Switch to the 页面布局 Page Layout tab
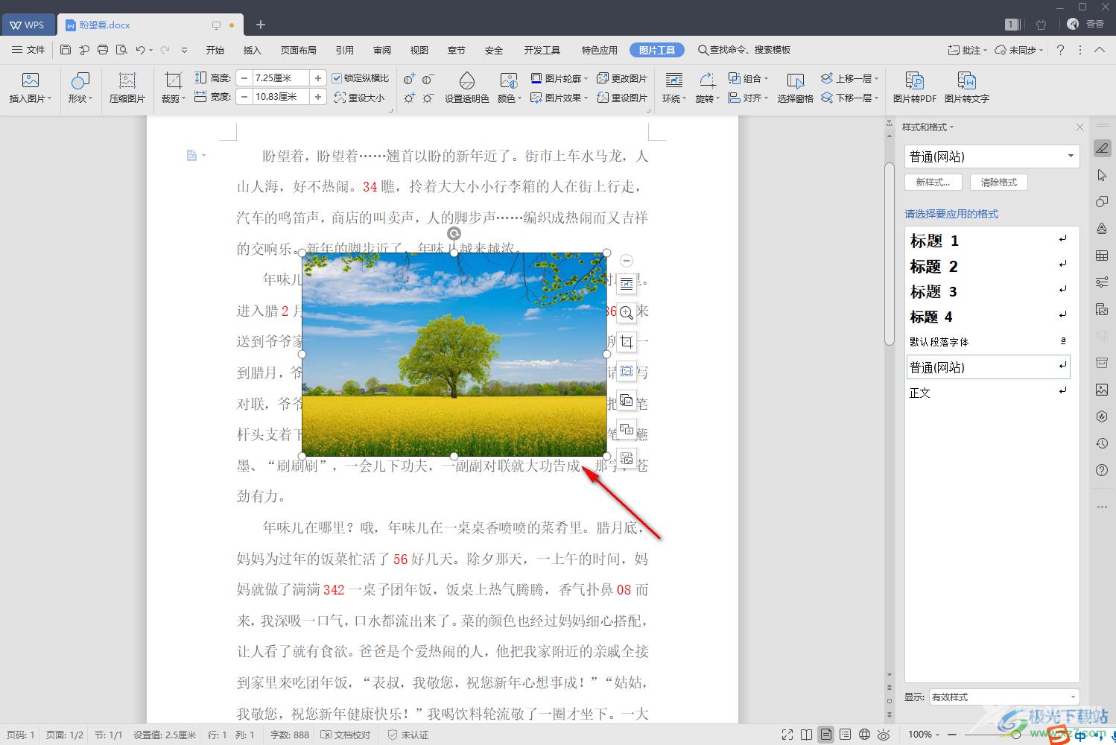The width and height of the screenshot is (1116, 745). (299, 50)
